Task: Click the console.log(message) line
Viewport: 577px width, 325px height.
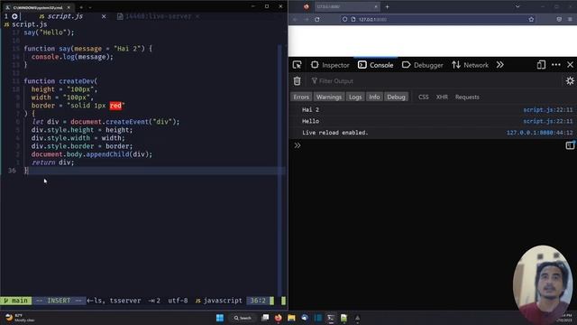Action: (x=72, y=57)
